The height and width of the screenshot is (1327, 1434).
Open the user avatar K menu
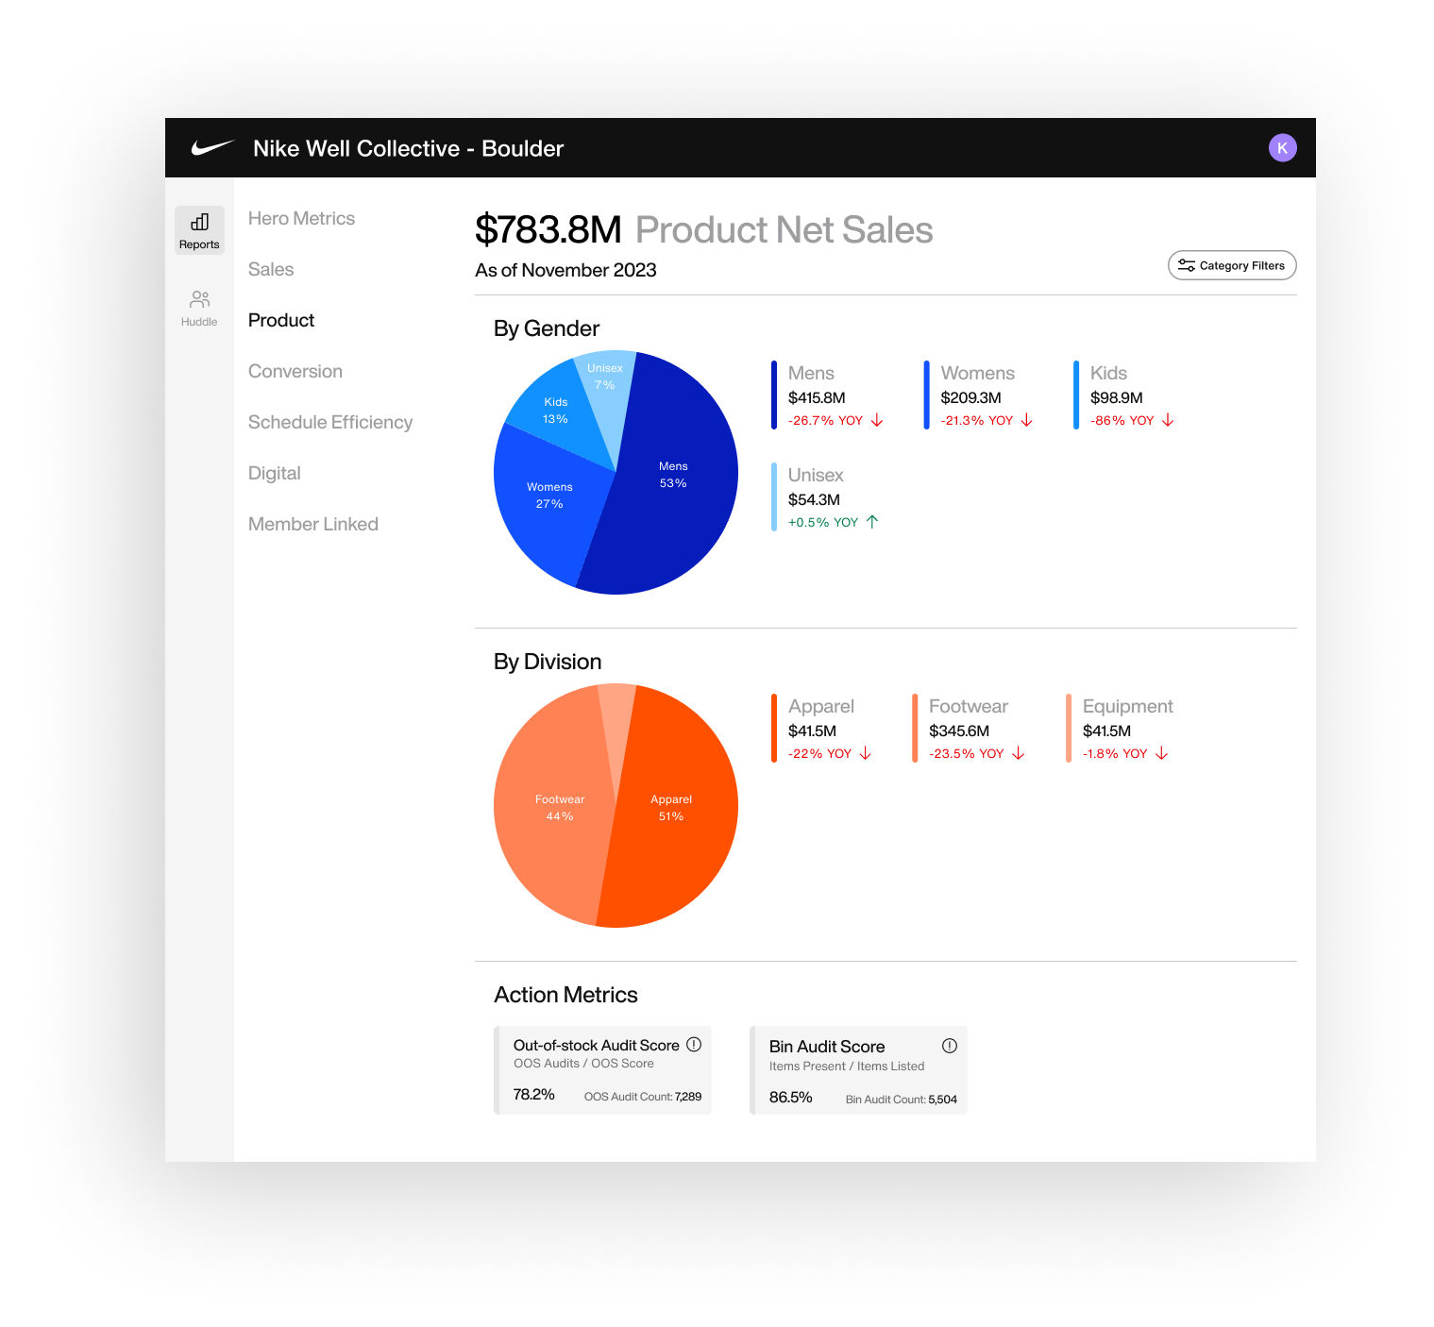pyautogui.click(x=1282, y=147)
